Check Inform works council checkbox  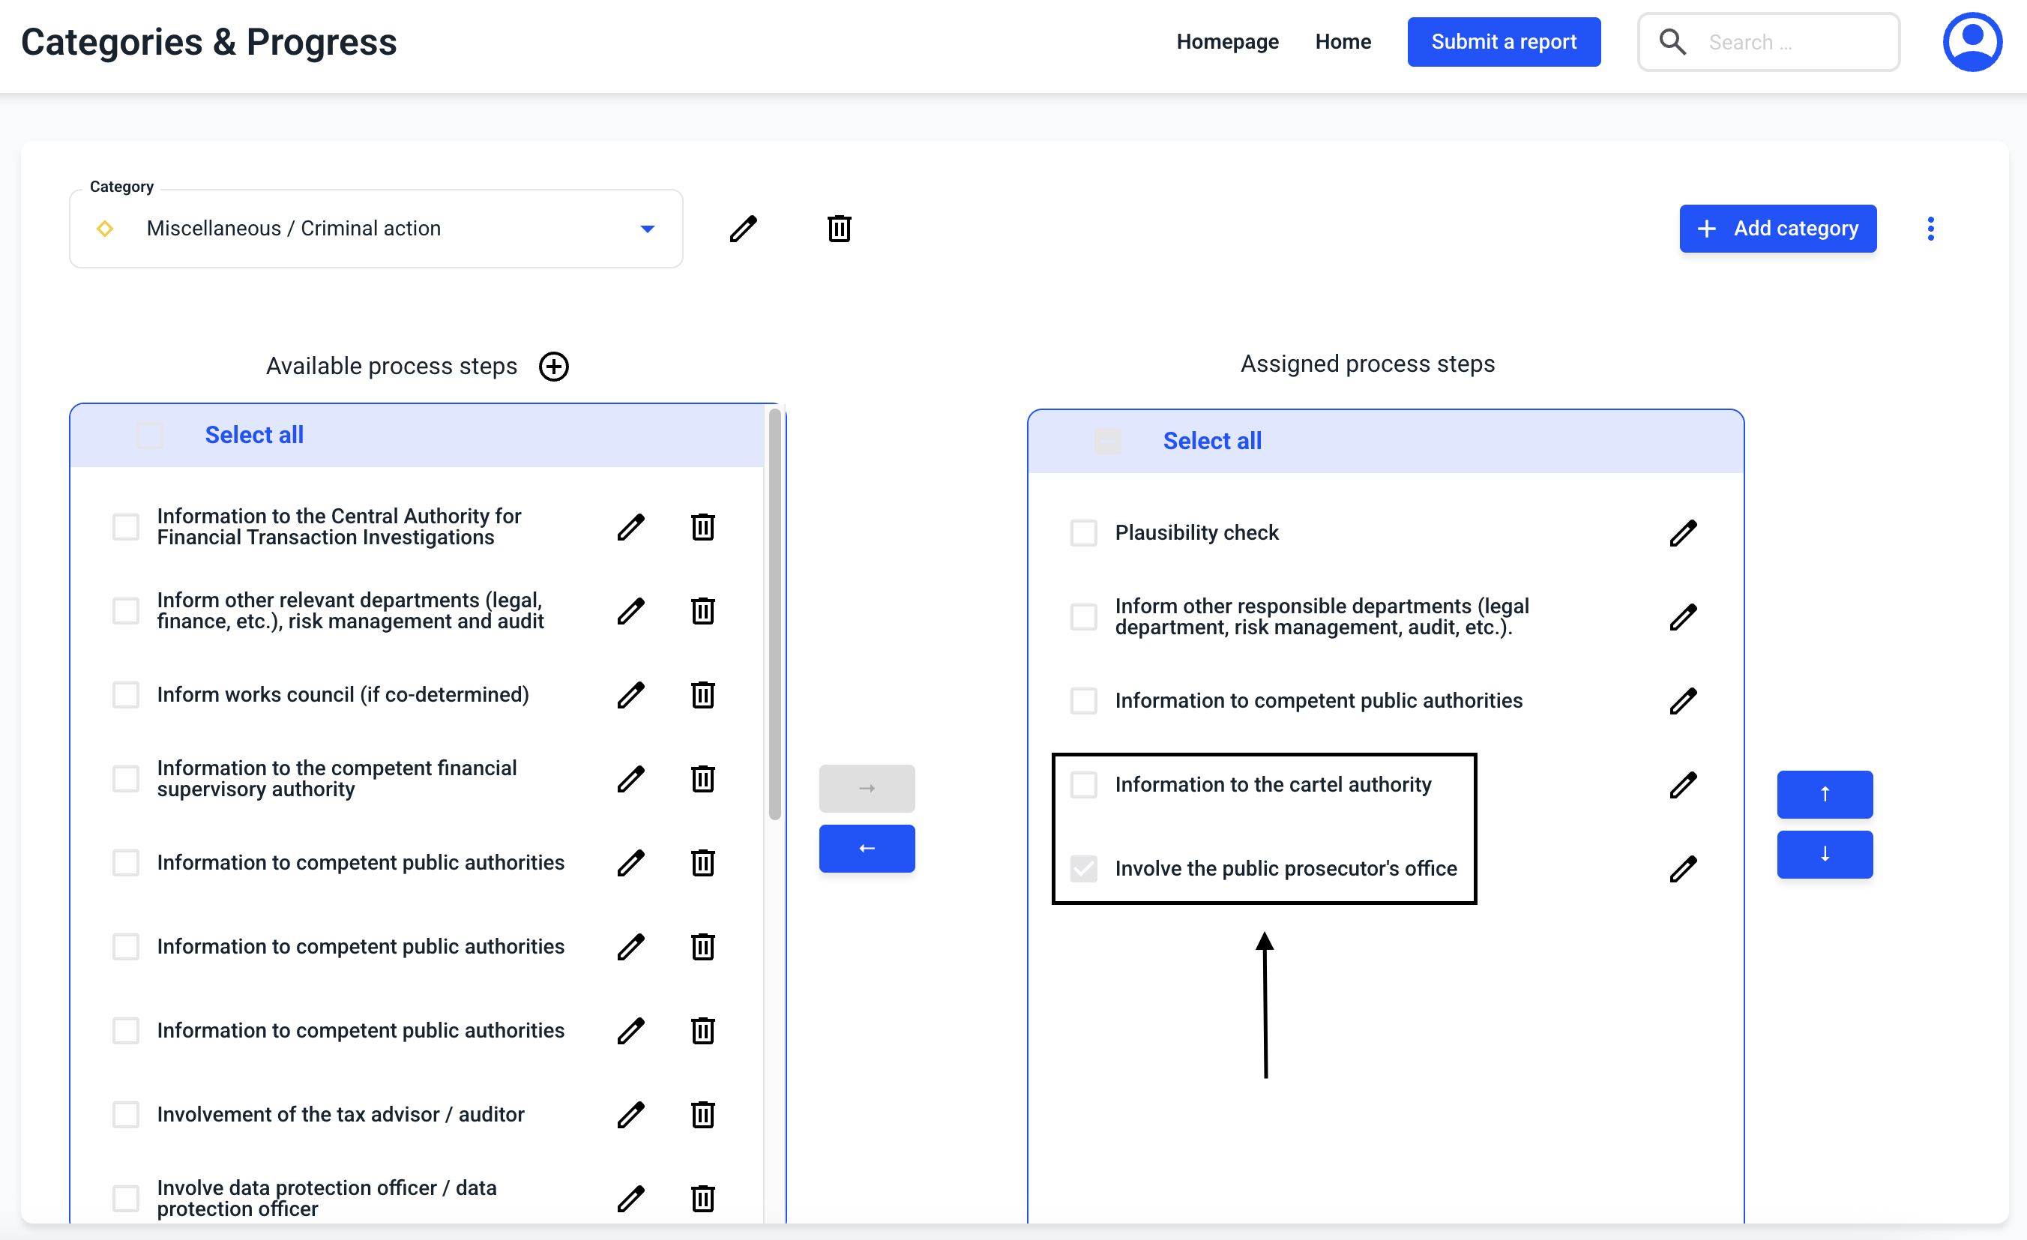[x=126, y=694]
